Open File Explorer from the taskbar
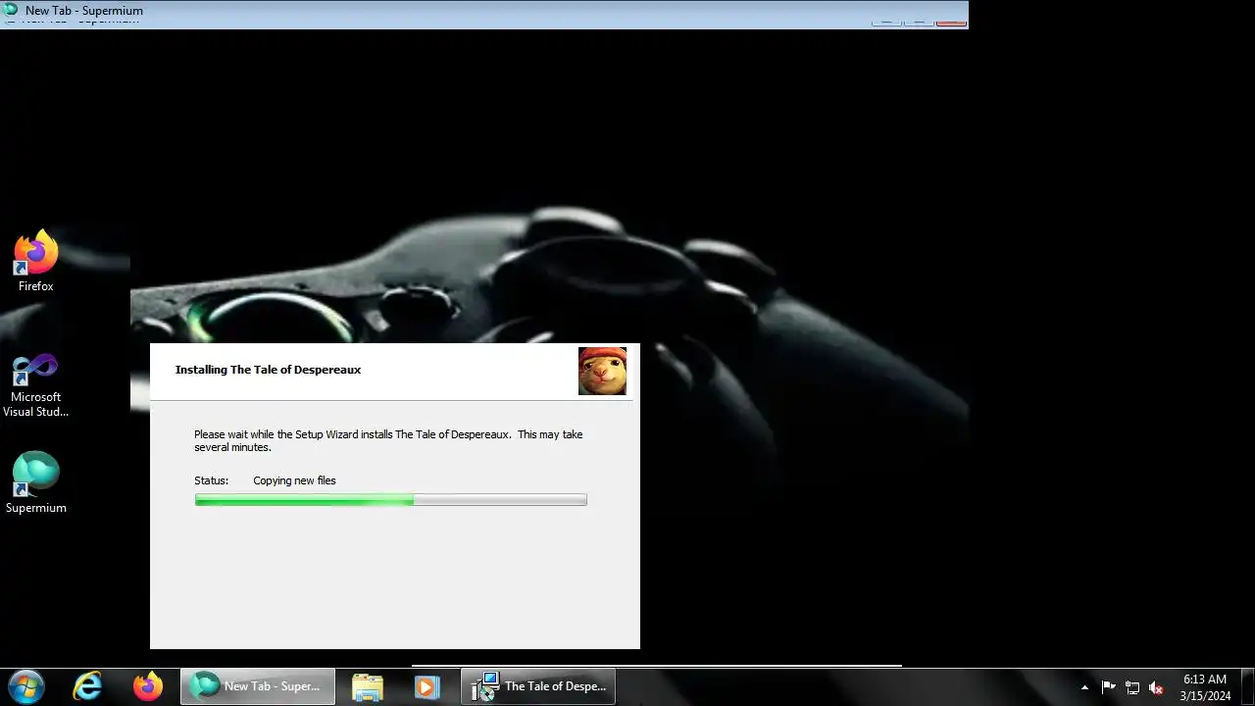The width and height of the screenshot is (1255, 706). pos(368,686)
